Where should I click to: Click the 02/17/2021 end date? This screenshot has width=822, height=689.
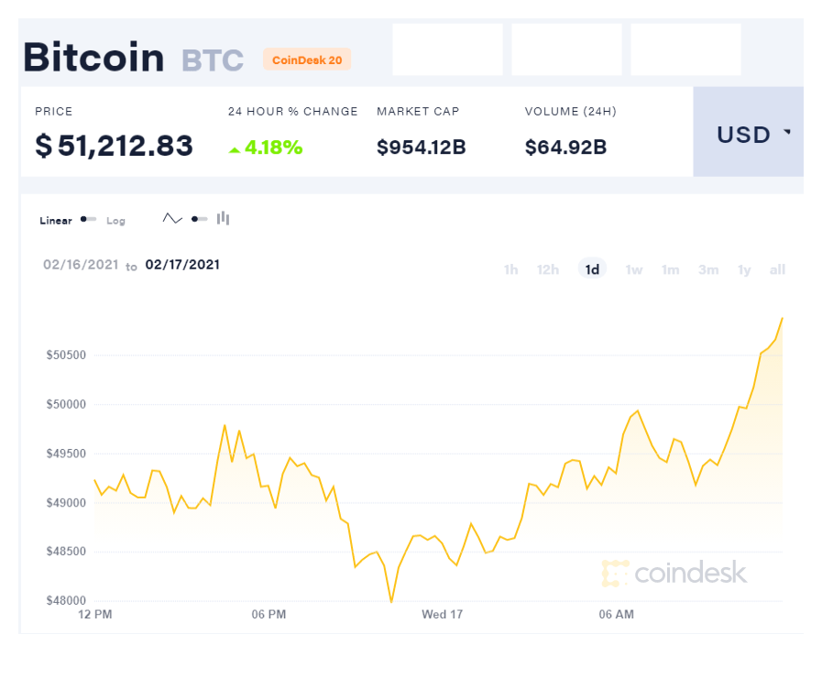coord(182,265)
